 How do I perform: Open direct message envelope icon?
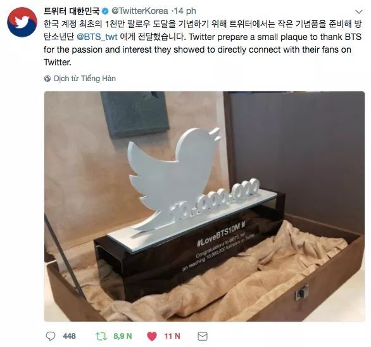pos(203,336)
